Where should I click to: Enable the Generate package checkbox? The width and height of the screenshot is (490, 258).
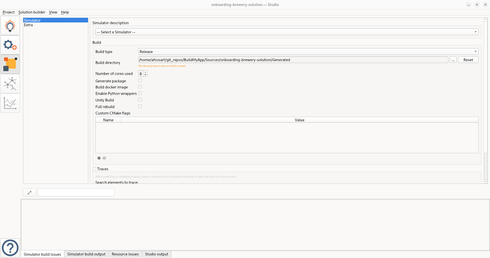point(140,81)
